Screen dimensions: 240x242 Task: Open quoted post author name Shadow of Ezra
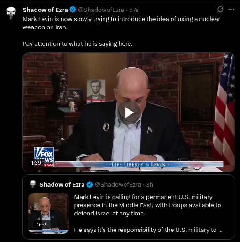[62, 184]
